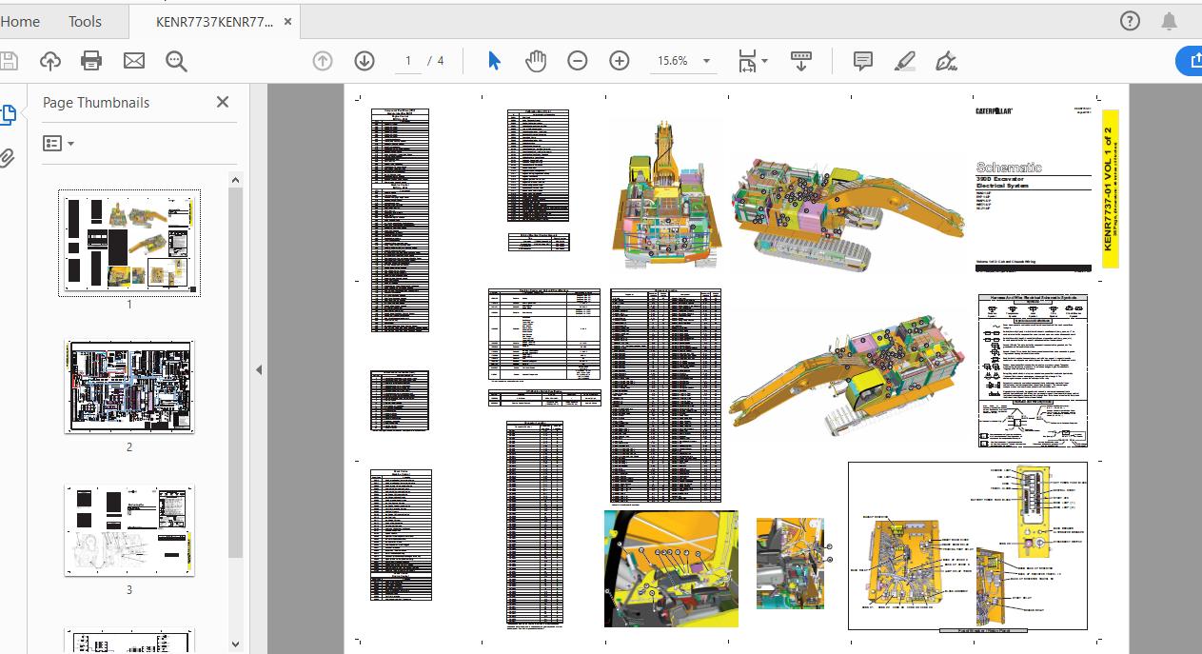Zoom in with the plus button
The width and height of the screenshot is (1202, 654).
(x=620, y=61)
